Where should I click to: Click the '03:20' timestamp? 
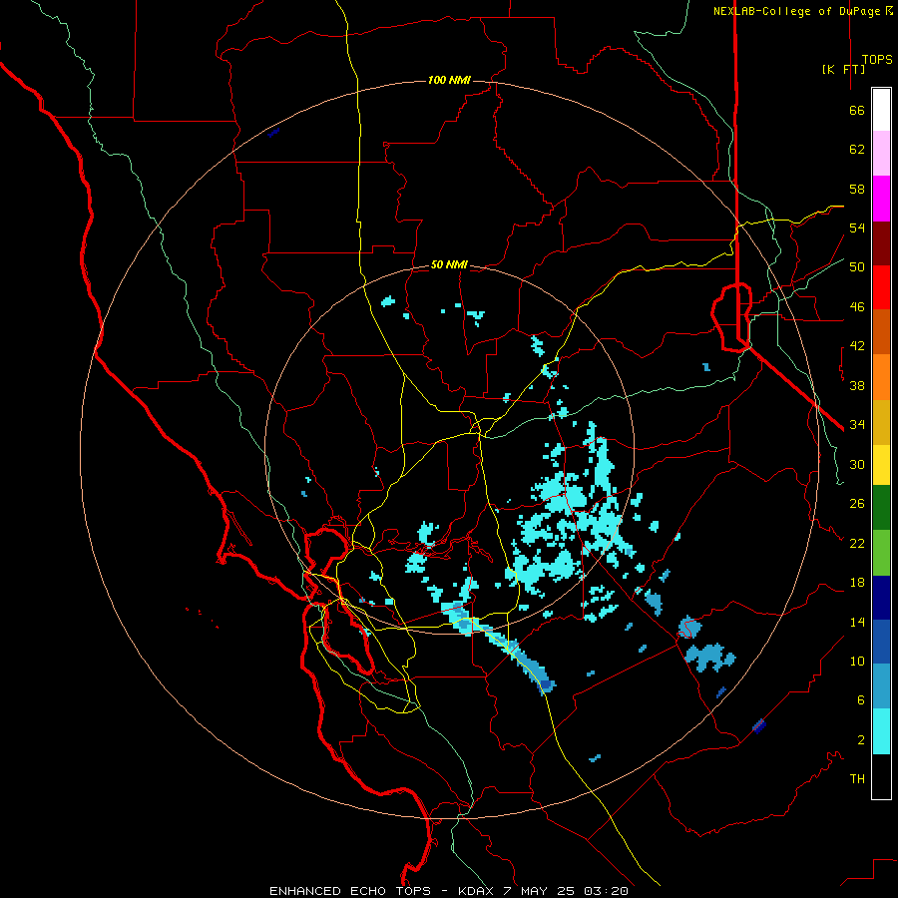[606, 891]
